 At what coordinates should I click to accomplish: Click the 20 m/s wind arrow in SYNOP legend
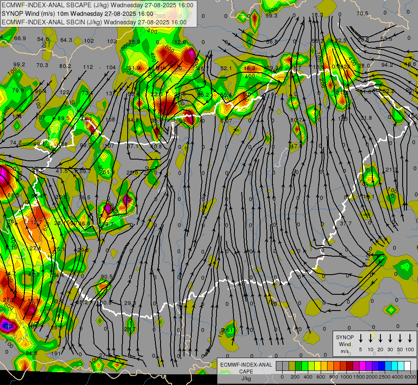(380, 338)
